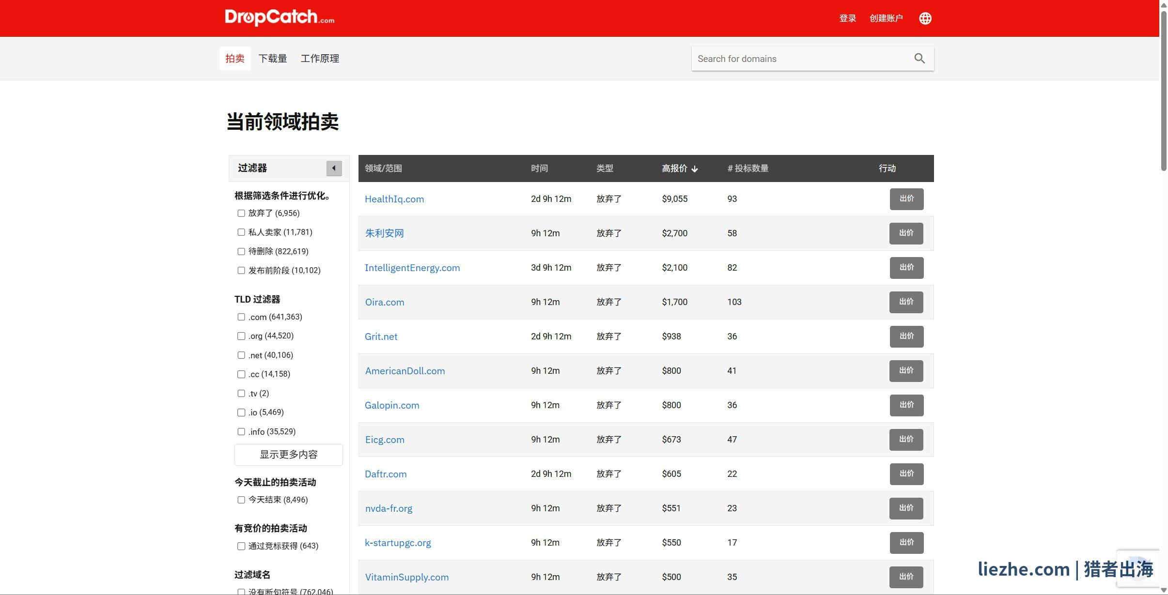Enable the .net TLD filter
This screenshot has height=595, width=1168.
pos(241,355)
